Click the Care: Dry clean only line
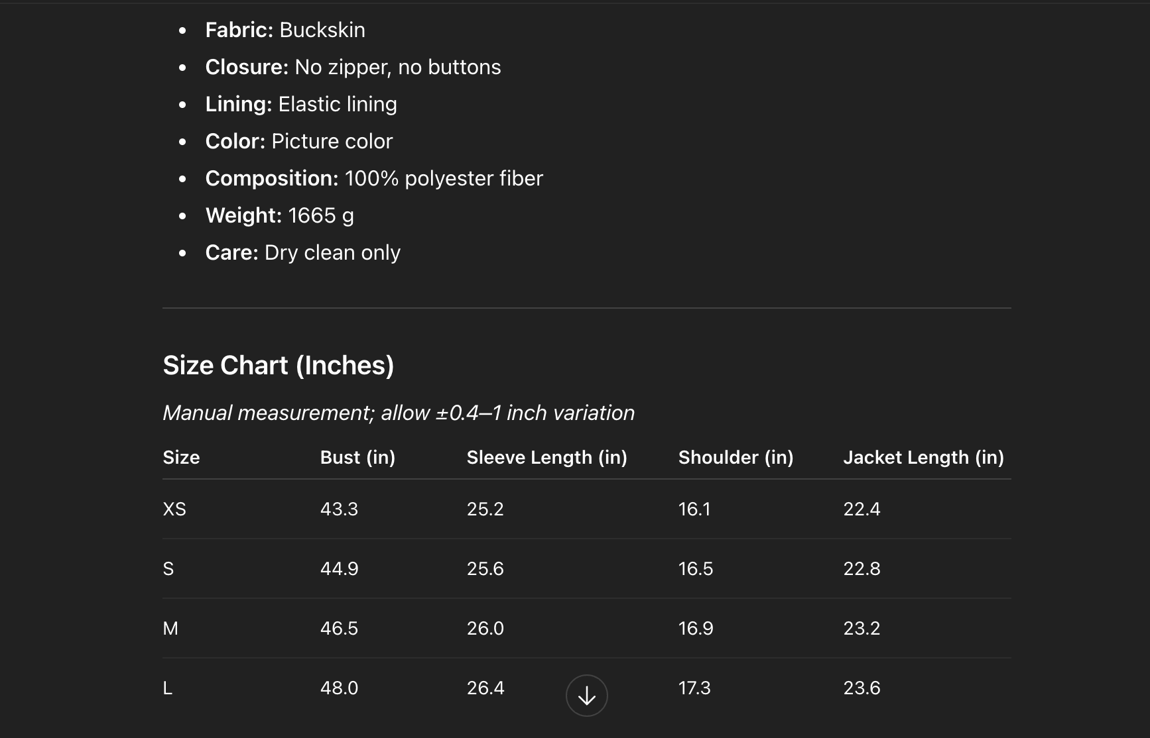 (302, 252)
